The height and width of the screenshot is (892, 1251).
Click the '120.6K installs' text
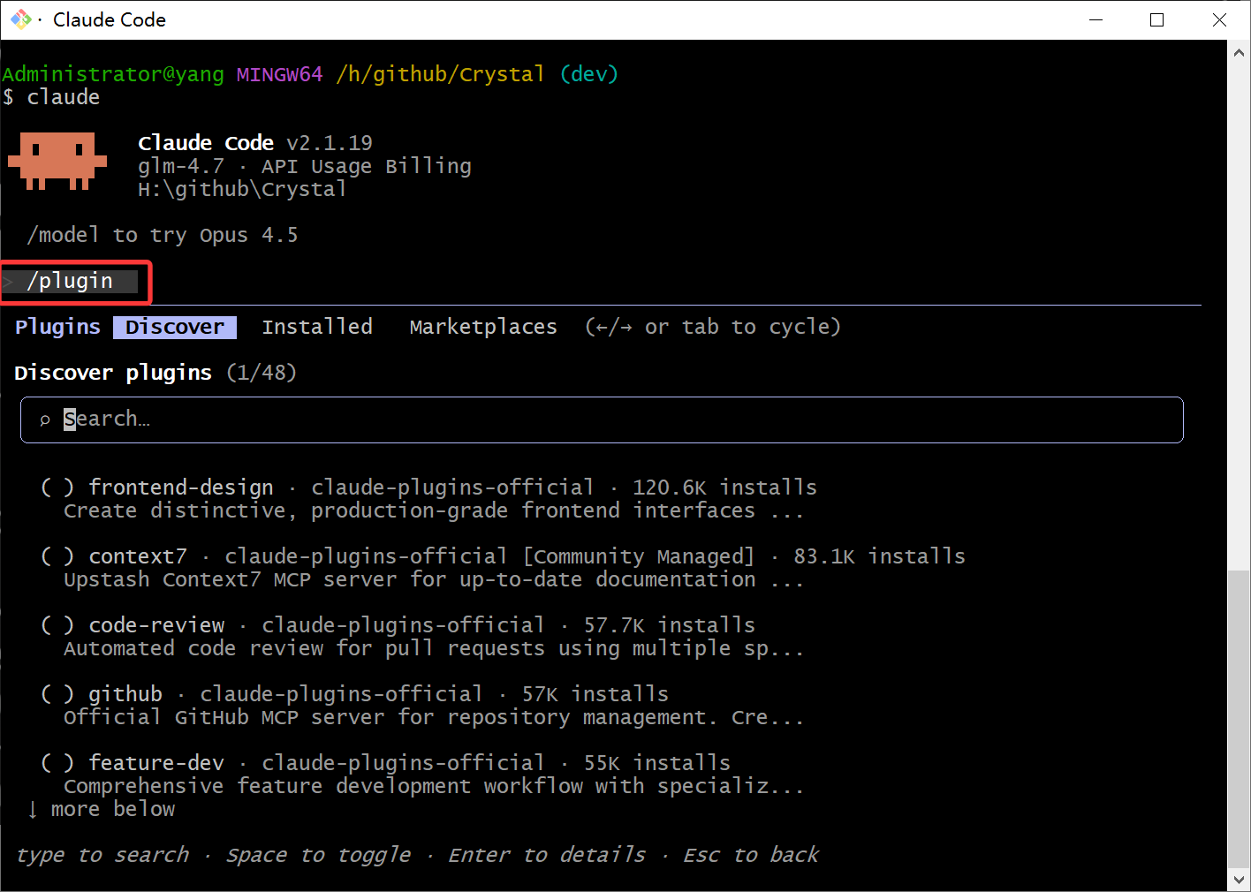coord(724,488)
